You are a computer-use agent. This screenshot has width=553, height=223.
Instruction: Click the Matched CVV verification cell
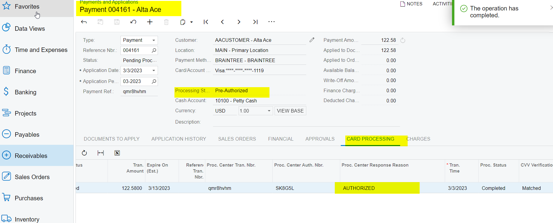pos(536,188)
